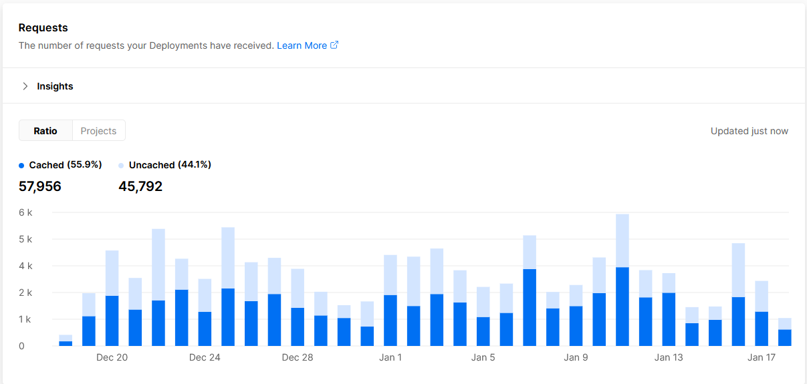Screen dimensions: 807x384
Task: Switch to the Ratio view tab
Action: (x=45, y=131)
